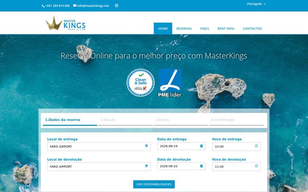Click the Local de devolução field FARO AIRPORT
Screen dimensions: 308x192
(99, 166)
